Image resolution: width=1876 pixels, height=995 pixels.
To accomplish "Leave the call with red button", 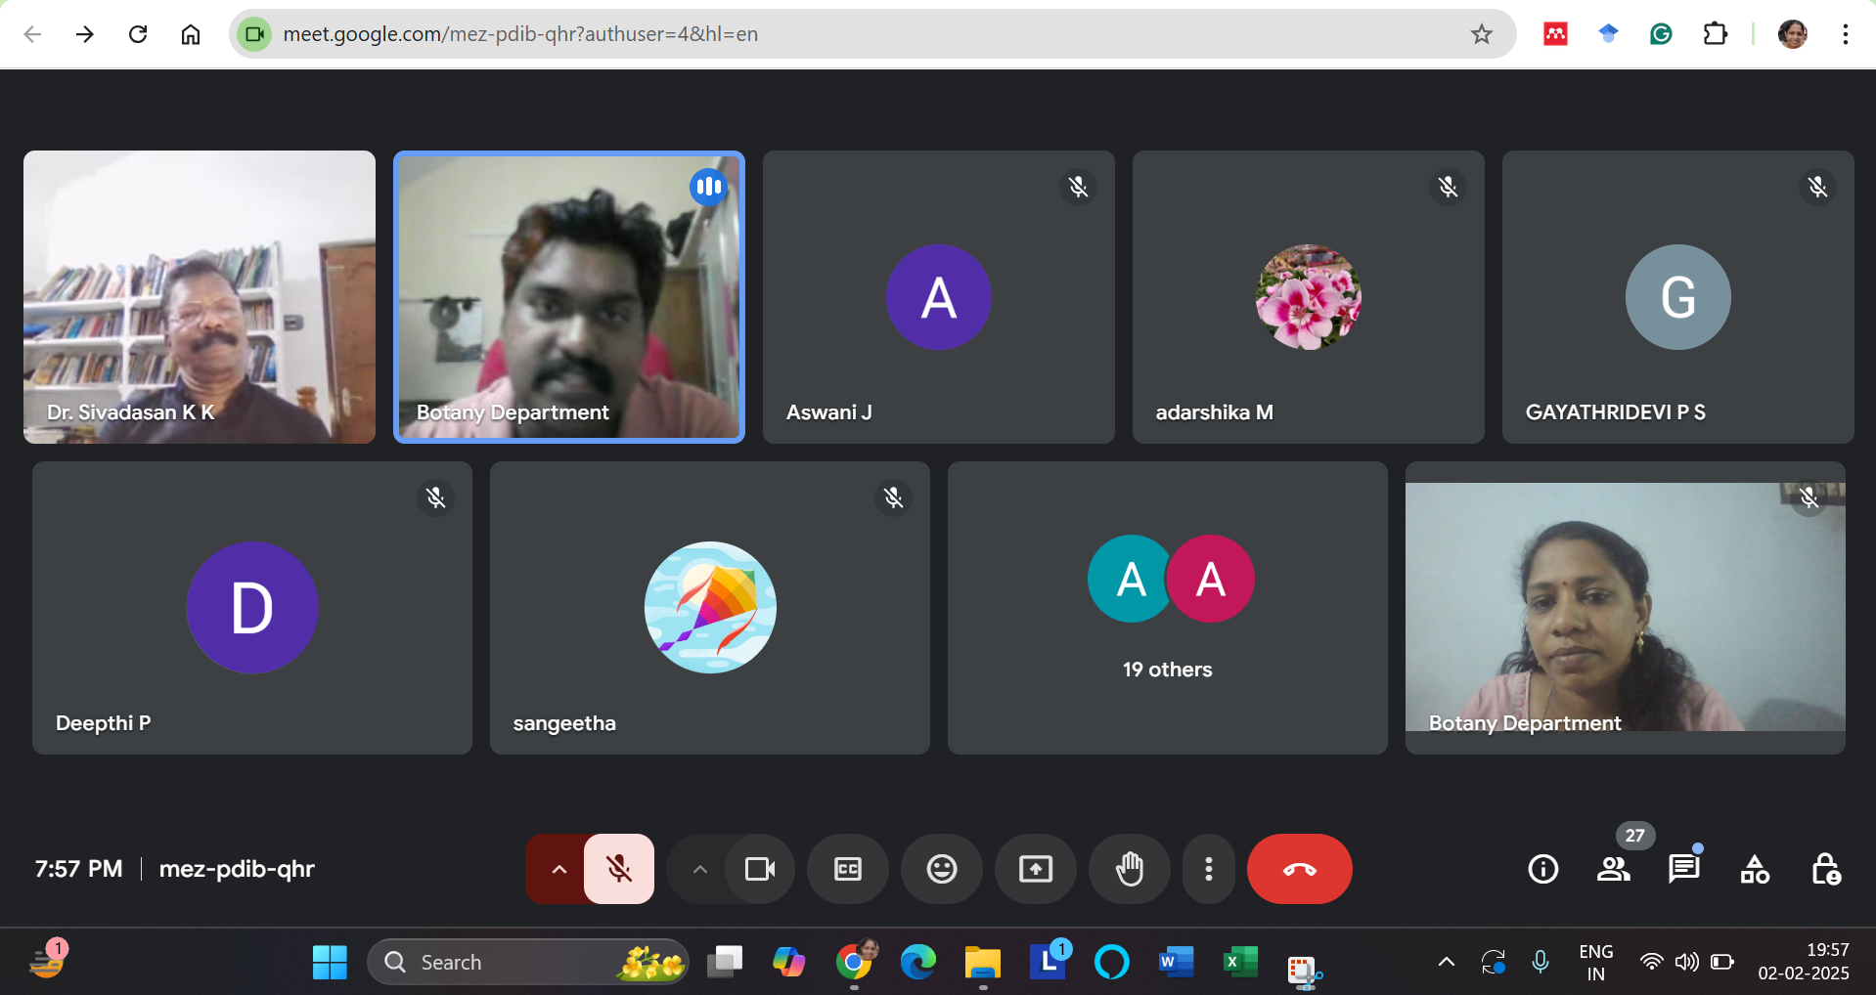I will (1299, 869).
